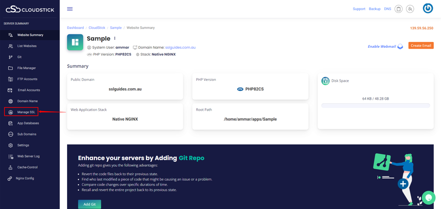Image resolution: width=441 pixels, height=209 pixels.
Task: Open the clipboard icon in the top bar
Action: click(x=399, y=9)
